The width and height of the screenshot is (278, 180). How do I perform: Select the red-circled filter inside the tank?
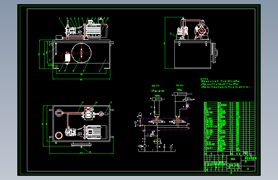(66, 57)
